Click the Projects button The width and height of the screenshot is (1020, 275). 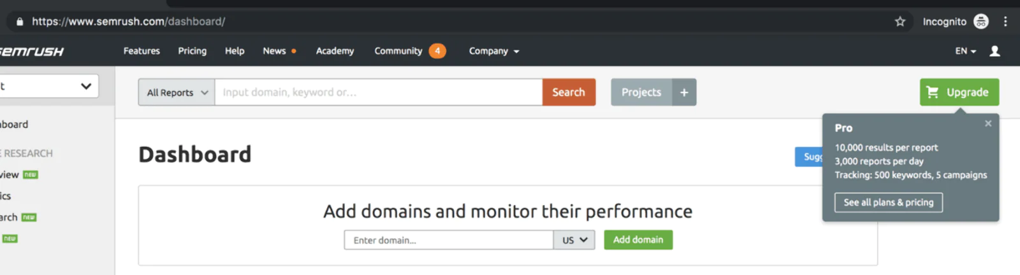point(641,92)
